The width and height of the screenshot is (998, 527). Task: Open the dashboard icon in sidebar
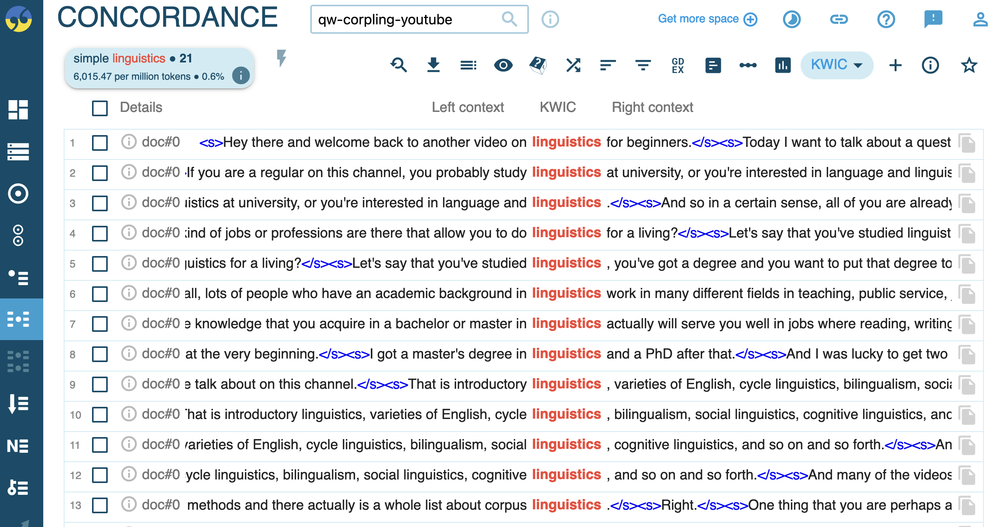(x=18, y=110)
